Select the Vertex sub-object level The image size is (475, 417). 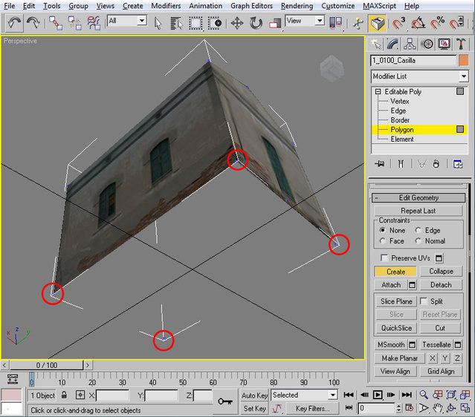click(399, 102)
